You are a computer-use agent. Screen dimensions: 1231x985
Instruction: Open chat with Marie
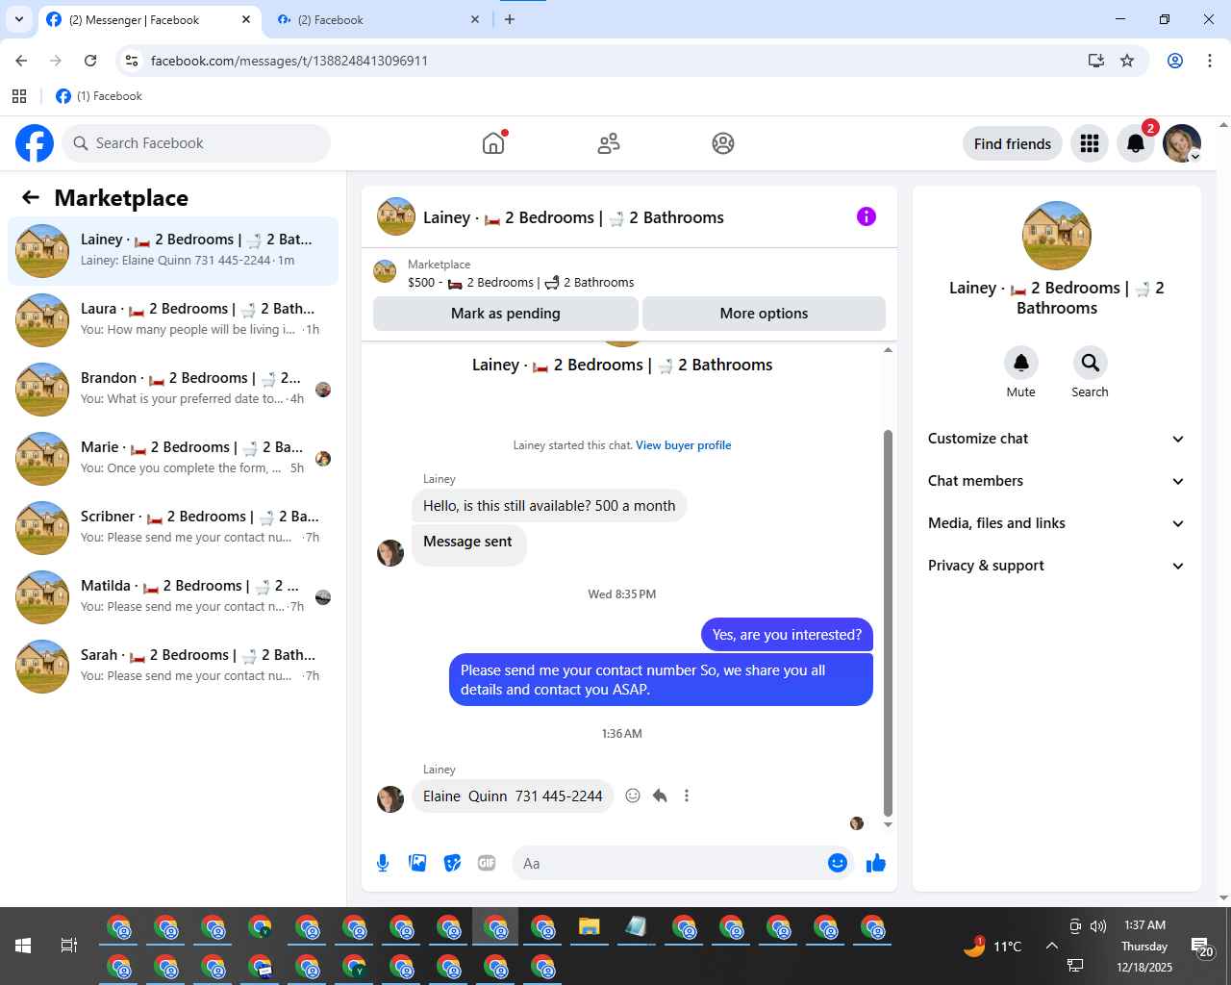click(x=173, y=459)
